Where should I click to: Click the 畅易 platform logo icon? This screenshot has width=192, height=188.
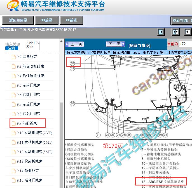pos(13,5)
